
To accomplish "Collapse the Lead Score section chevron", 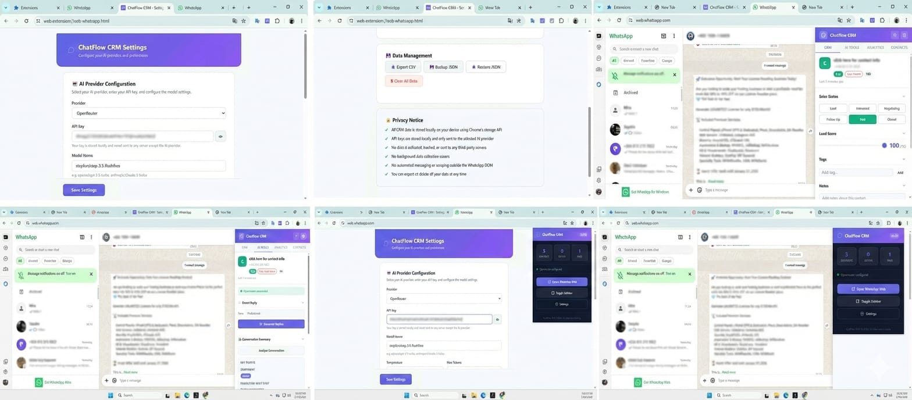I will coord(903,134).
